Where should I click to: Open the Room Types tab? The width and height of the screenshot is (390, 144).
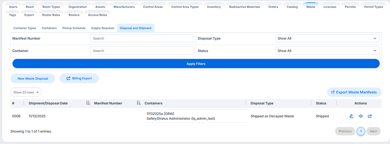click(x=51, y=7)
